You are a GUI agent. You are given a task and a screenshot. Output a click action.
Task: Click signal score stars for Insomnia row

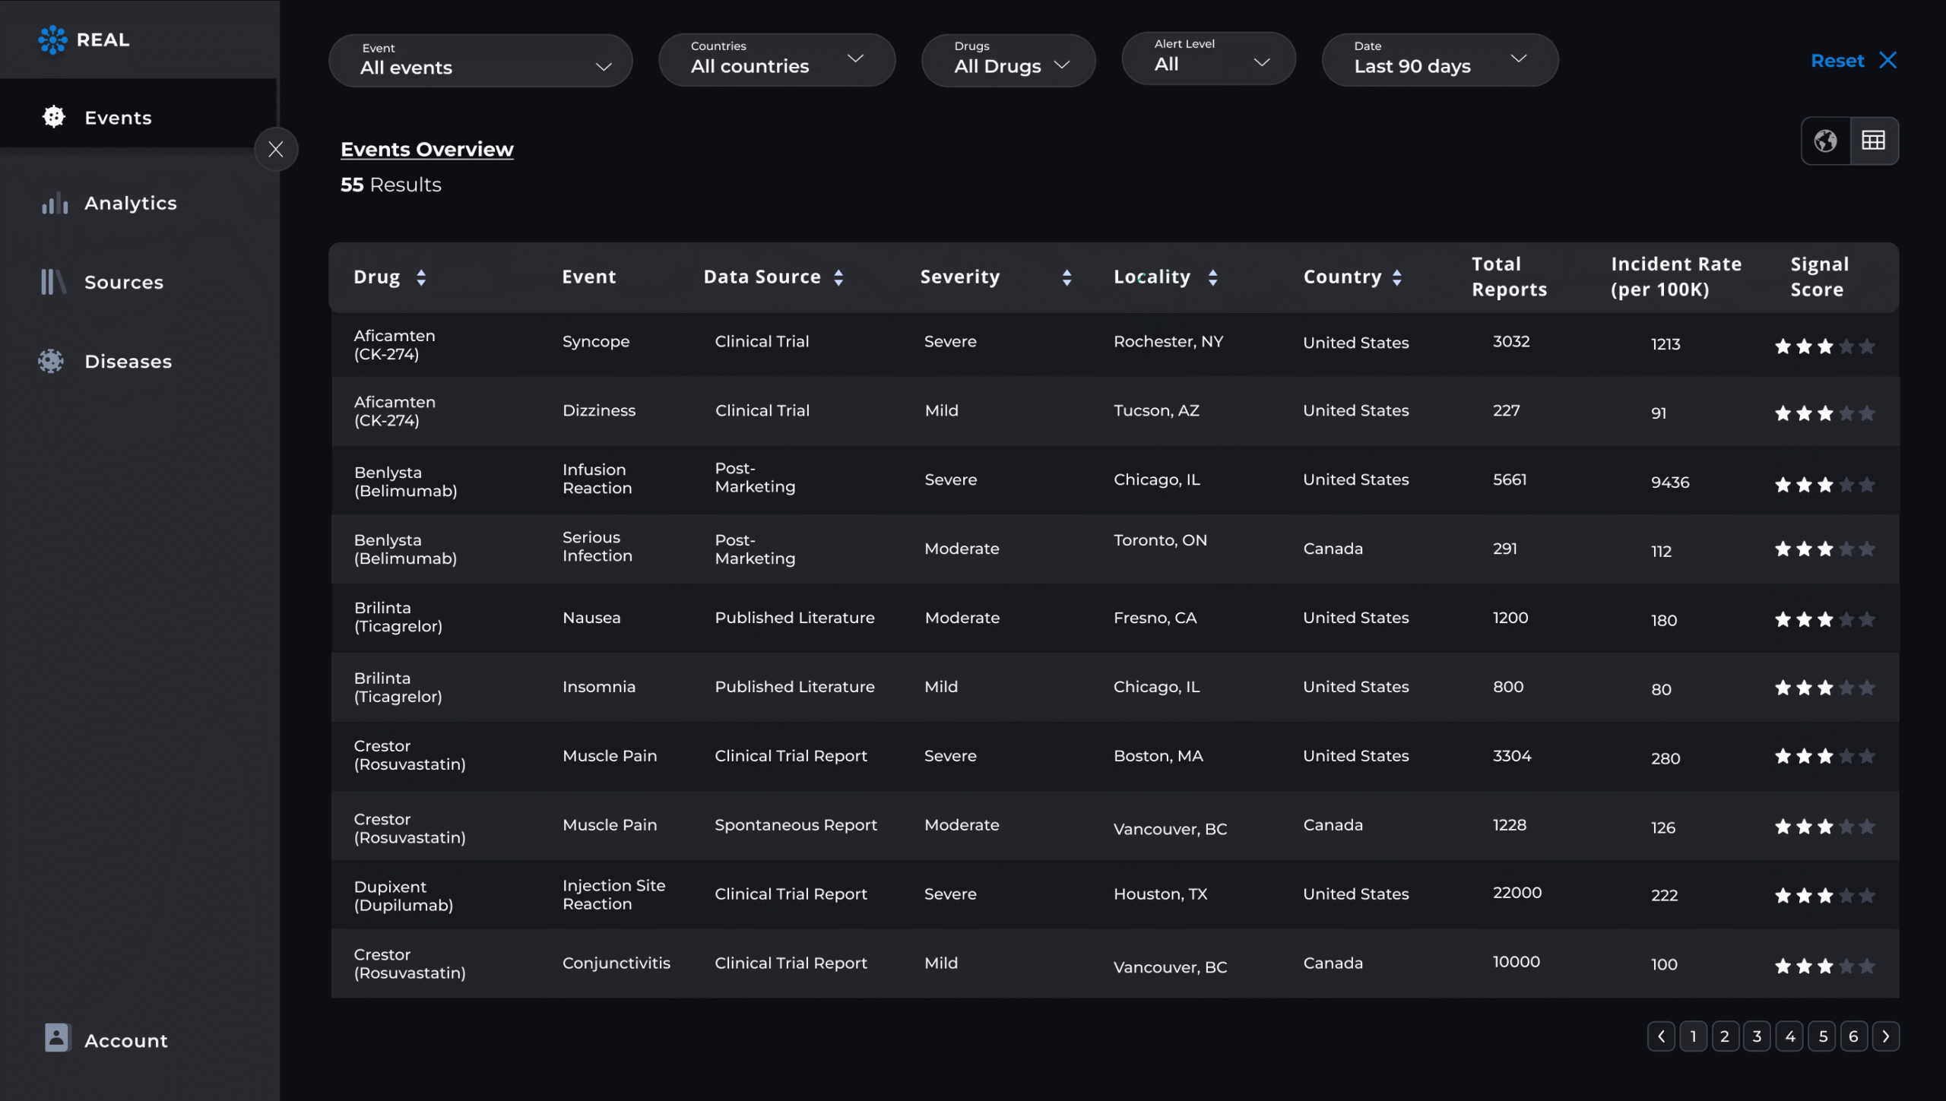1824,688
